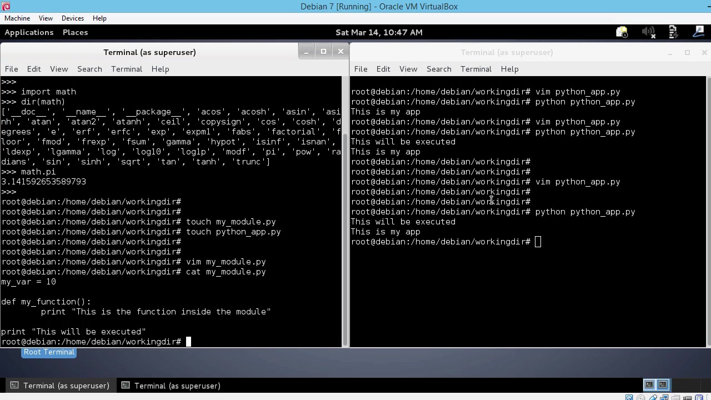Open VirtualBox View menu
Screen dimensions: 711x400
(x=46, y=18)
